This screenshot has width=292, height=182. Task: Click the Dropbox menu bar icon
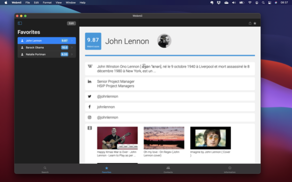tap(219, 3)
